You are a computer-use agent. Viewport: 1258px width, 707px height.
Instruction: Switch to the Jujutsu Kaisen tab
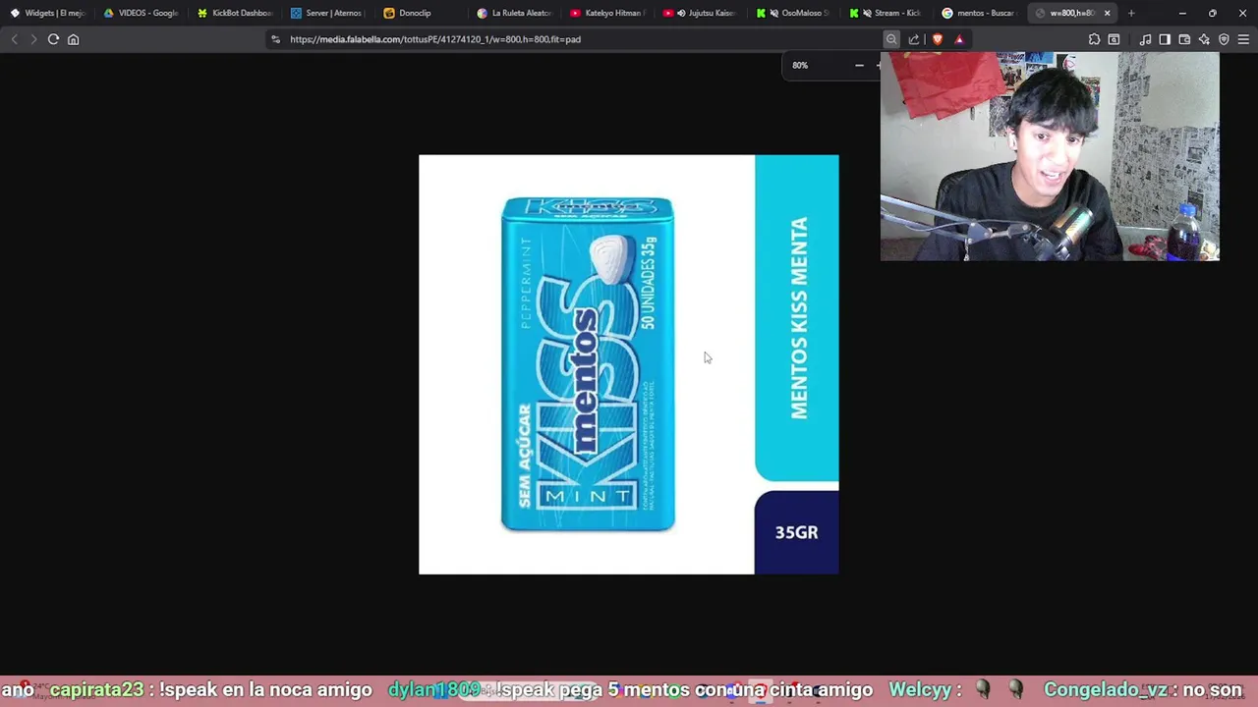point(701,13)
